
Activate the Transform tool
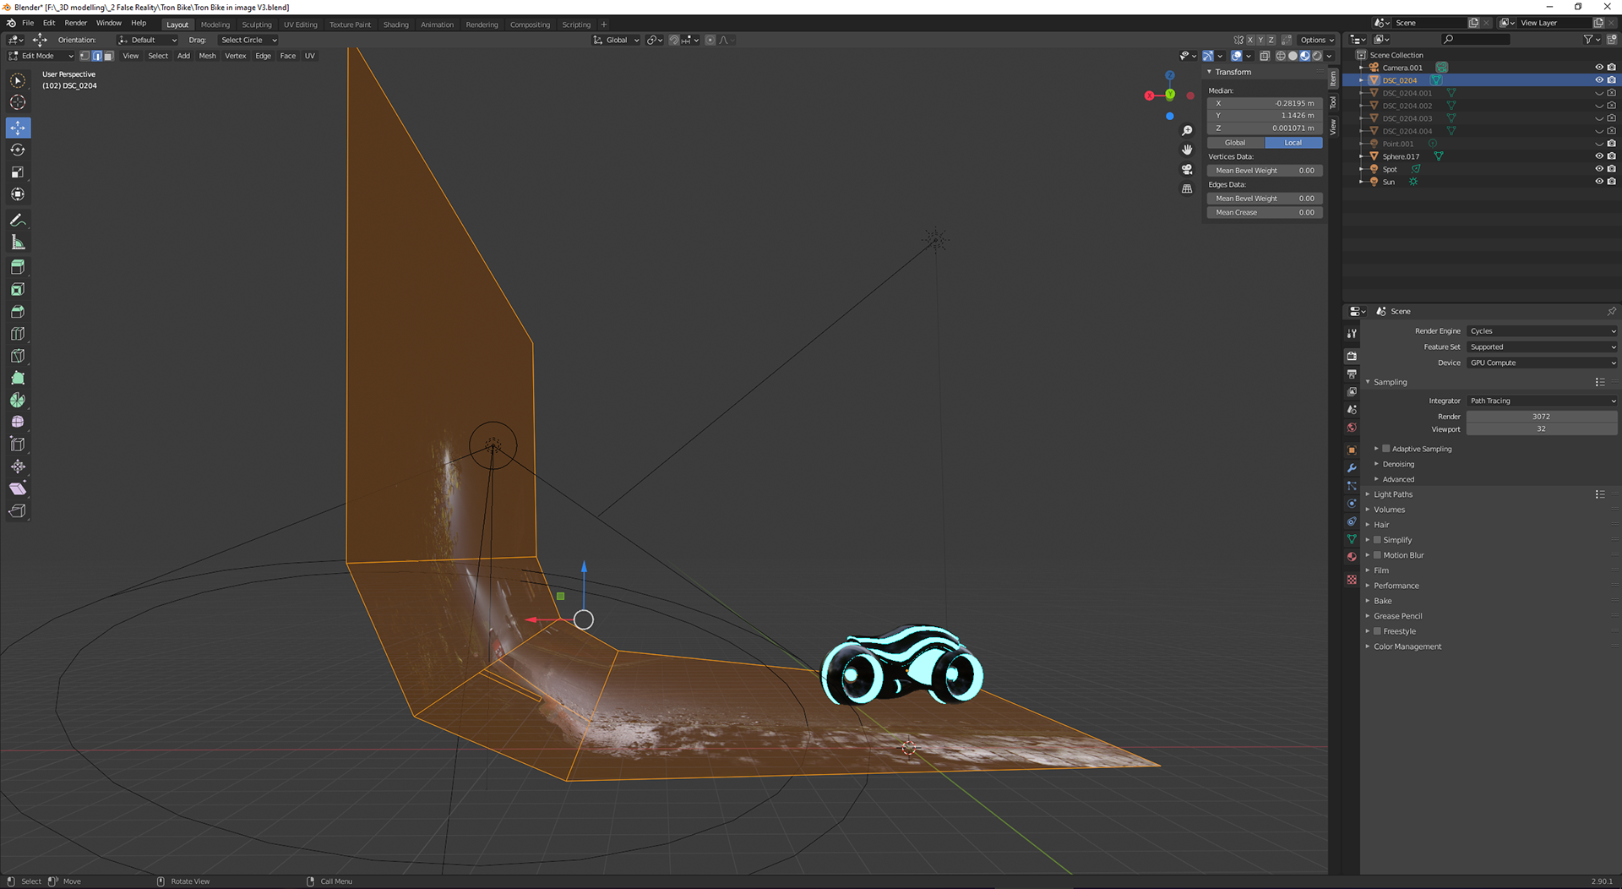(18, 194)
